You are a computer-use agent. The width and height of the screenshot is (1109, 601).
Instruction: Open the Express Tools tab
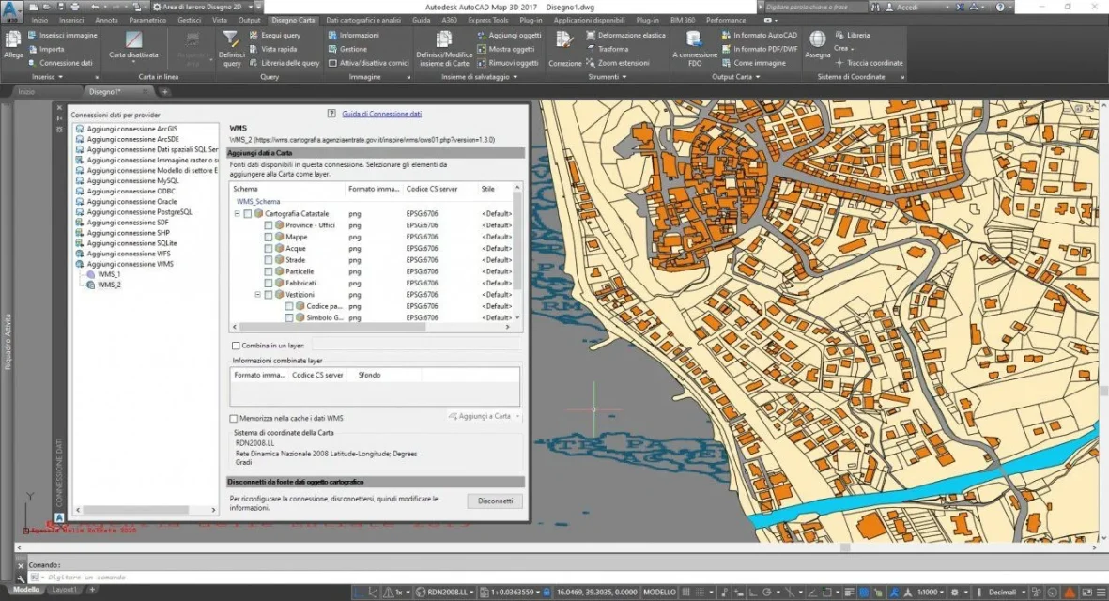488,21
